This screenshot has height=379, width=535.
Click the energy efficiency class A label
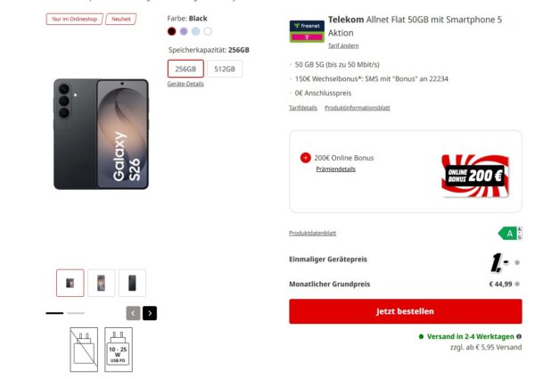pyautogui.click(x=509, y=234)
